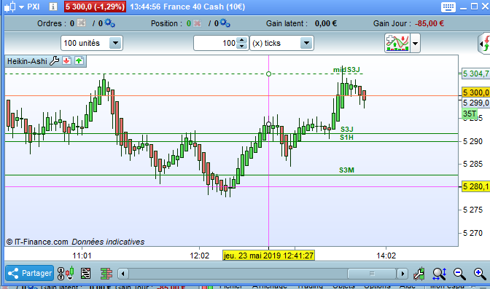490x289 pixels.
Task: Click the France 40 Cash (10€) title text
Action: pos(204,7)
